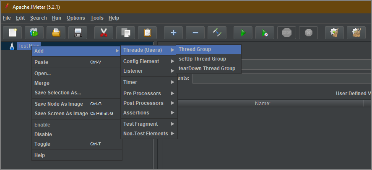Expand the Threads (Users) submenu
Image resolution: width=372 pixels, height=170 pixels.
pyautogui.click(x=149, y=50)
